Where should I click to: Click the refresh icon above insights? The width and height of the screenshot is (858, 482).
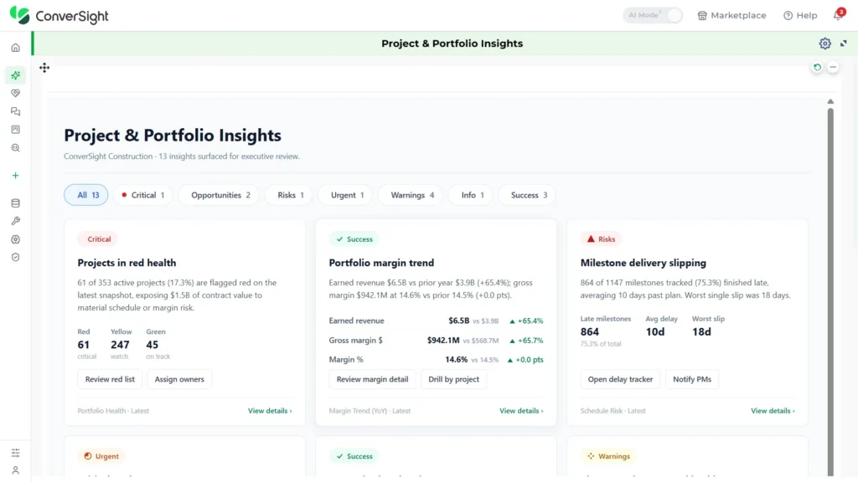point(817,67)
